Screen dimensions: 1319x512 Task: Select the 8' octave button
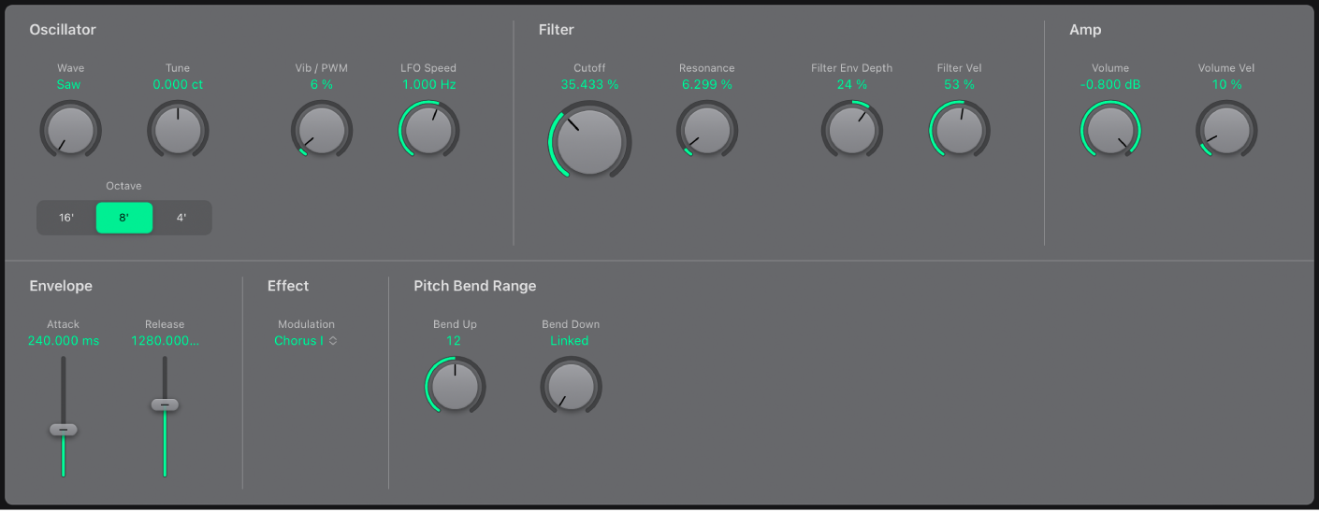pyautogui.click(x=124, y=218)
